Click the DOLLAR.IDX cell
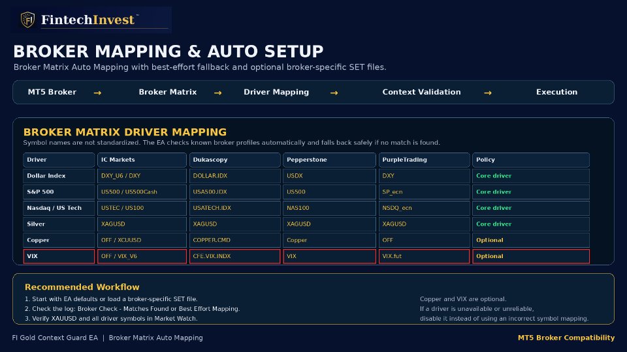627x352 pixels. pos(234,176)
